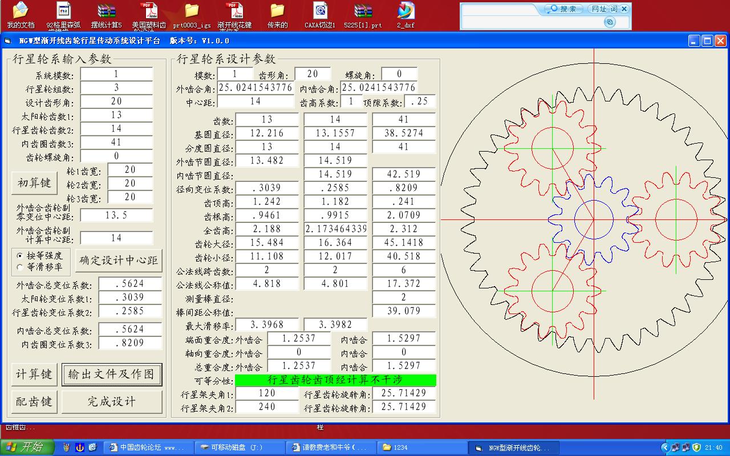730x456 pixels.
Task: Open 2_dxf desktop icon
Action: (406, 15)
